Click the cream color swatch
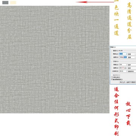The width and height of the screenshot is (136, 136). click(x=13, y=3)
